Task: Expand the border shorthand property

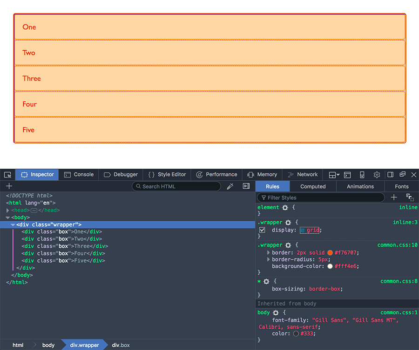Action: (x=268, y=252)
